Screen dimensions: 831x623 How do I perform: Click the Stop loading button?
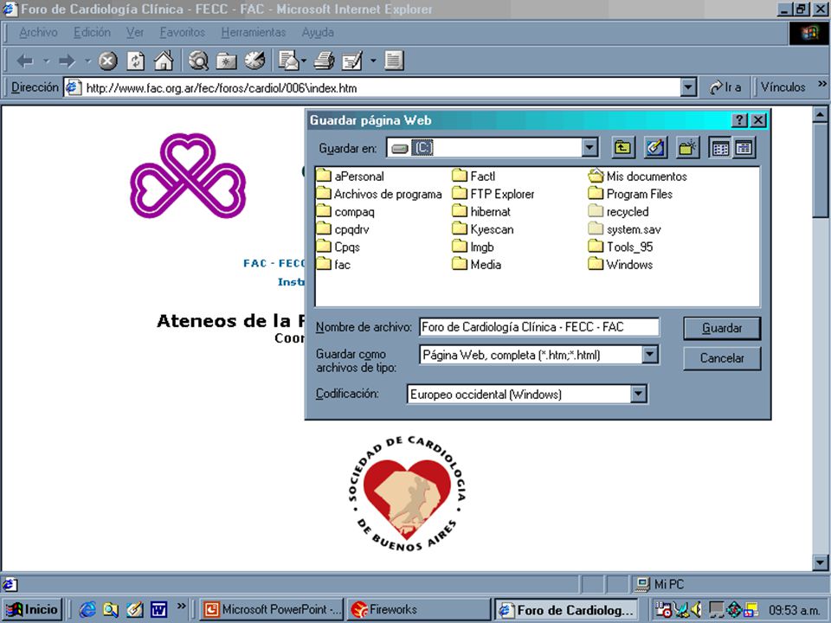[x=107, y=61]
